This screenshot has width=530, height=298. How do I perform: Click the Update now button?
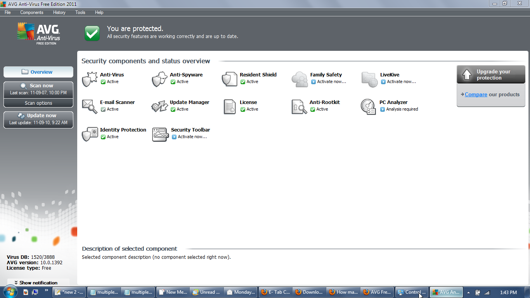38,120
